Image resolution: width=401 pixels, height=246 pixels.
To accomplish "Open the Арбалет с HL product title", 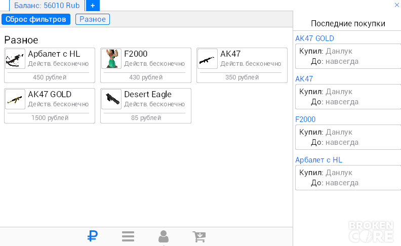I will click(x=54, y=54).
